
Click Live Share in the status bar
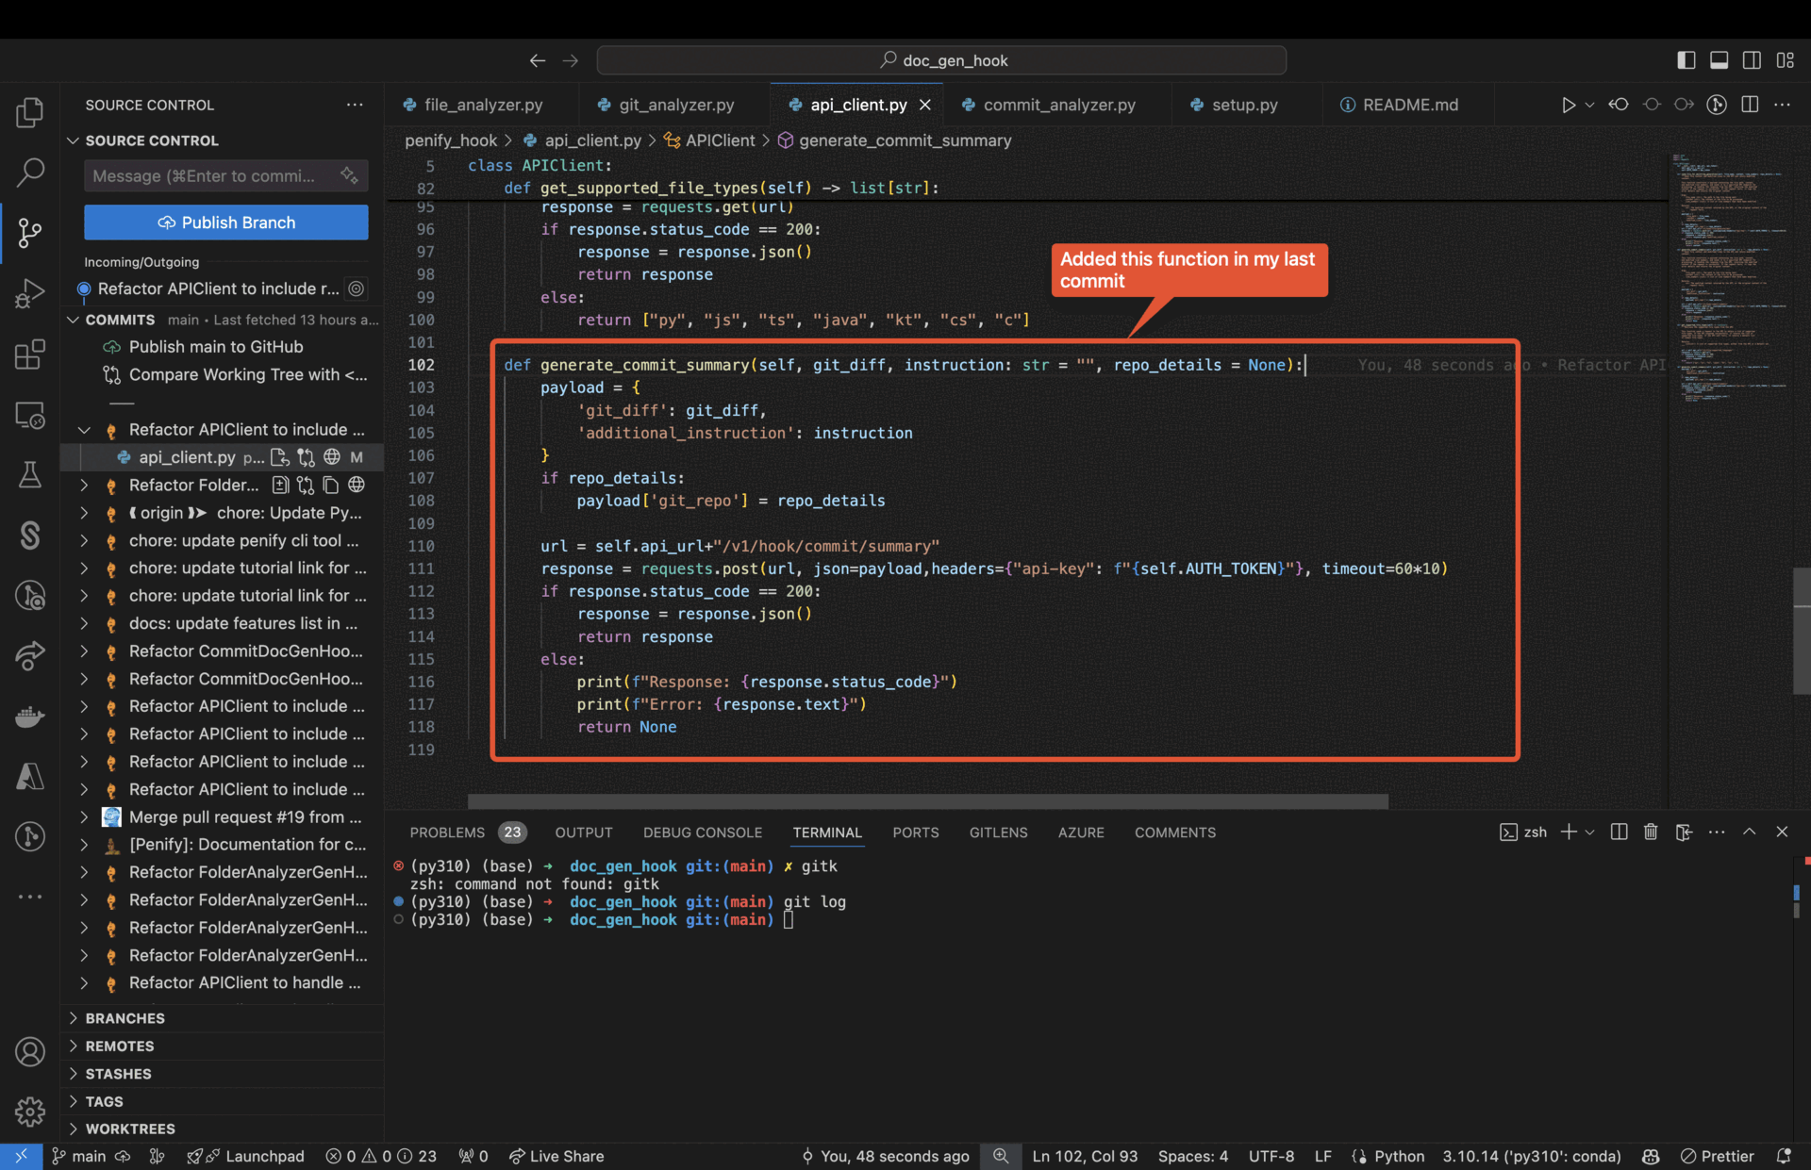[x=557, y=1156]
